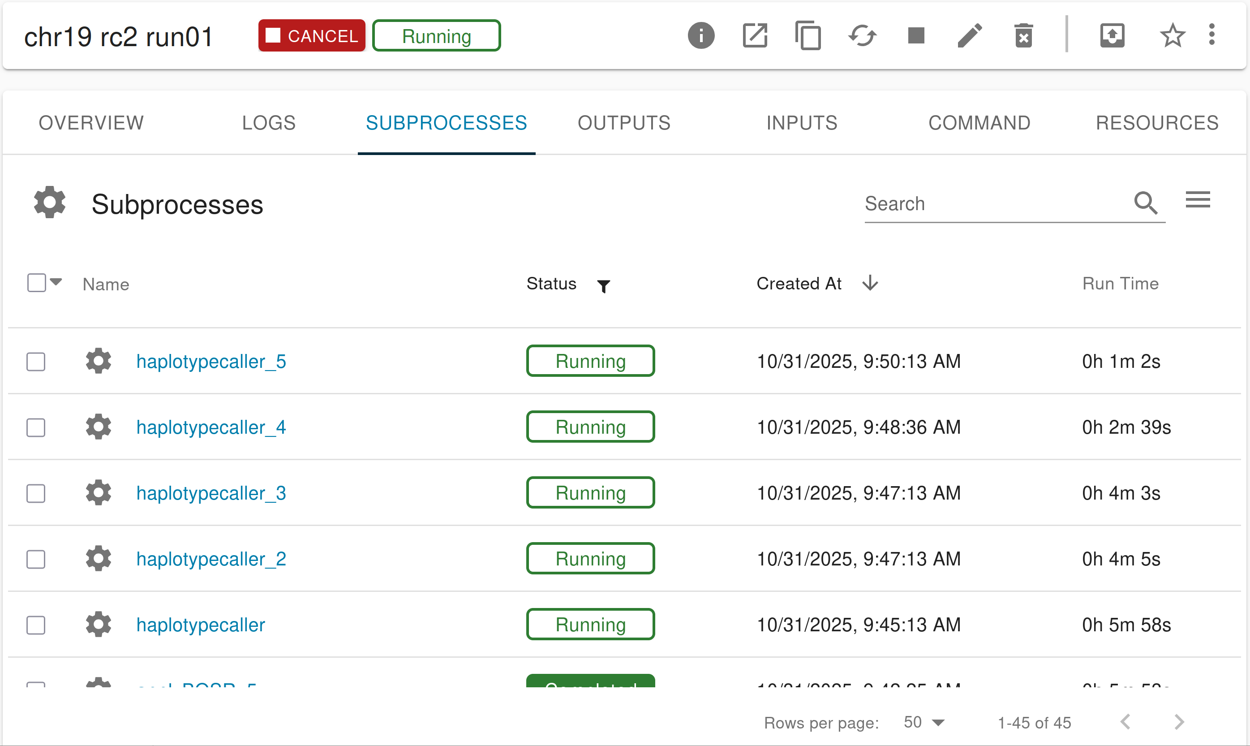The image size is (1250, 746).
Task: Abort the running workflow via stop icon
Action: (x=915, y=35)
